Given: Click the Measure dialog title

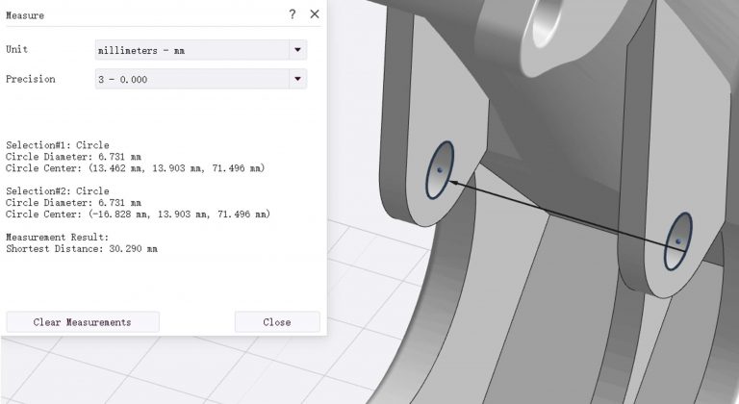Looking at the screenshot, I should click(25, 15).
